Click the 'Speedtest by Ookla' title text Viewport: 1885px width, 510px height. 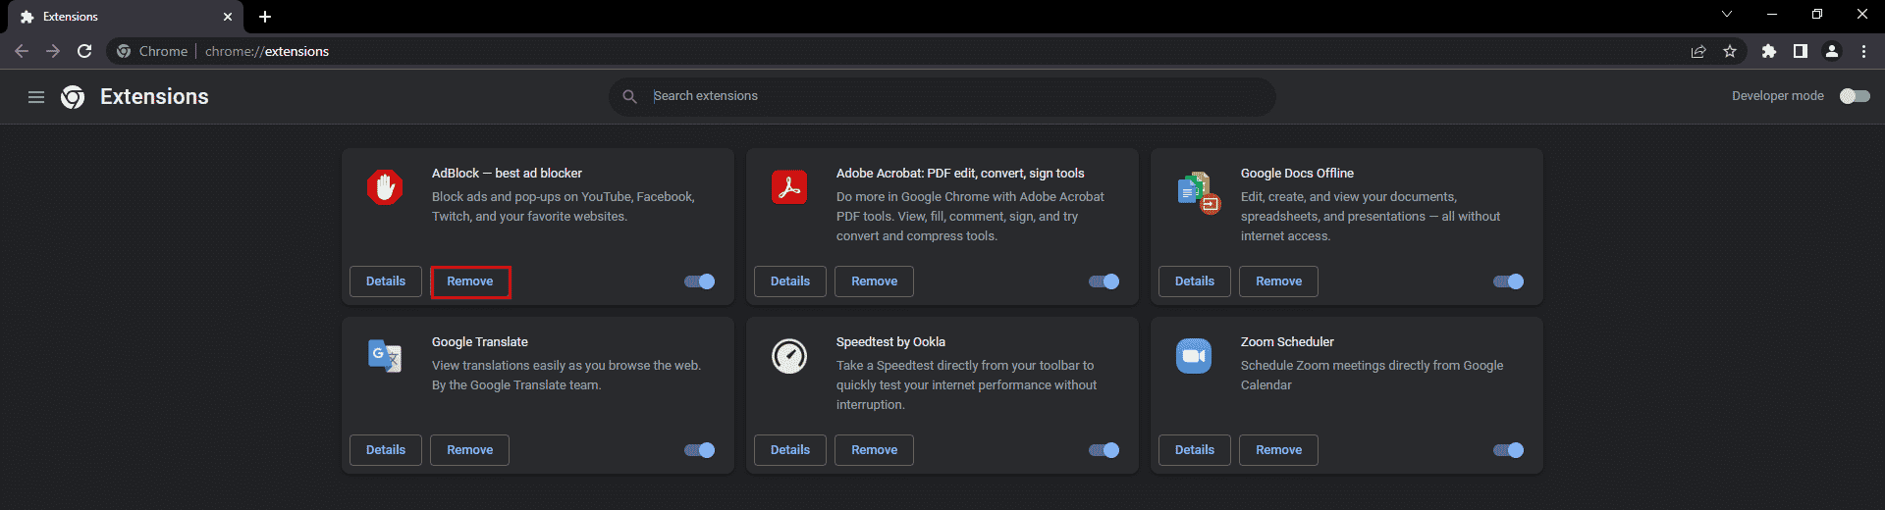click(x=890, y=342)
